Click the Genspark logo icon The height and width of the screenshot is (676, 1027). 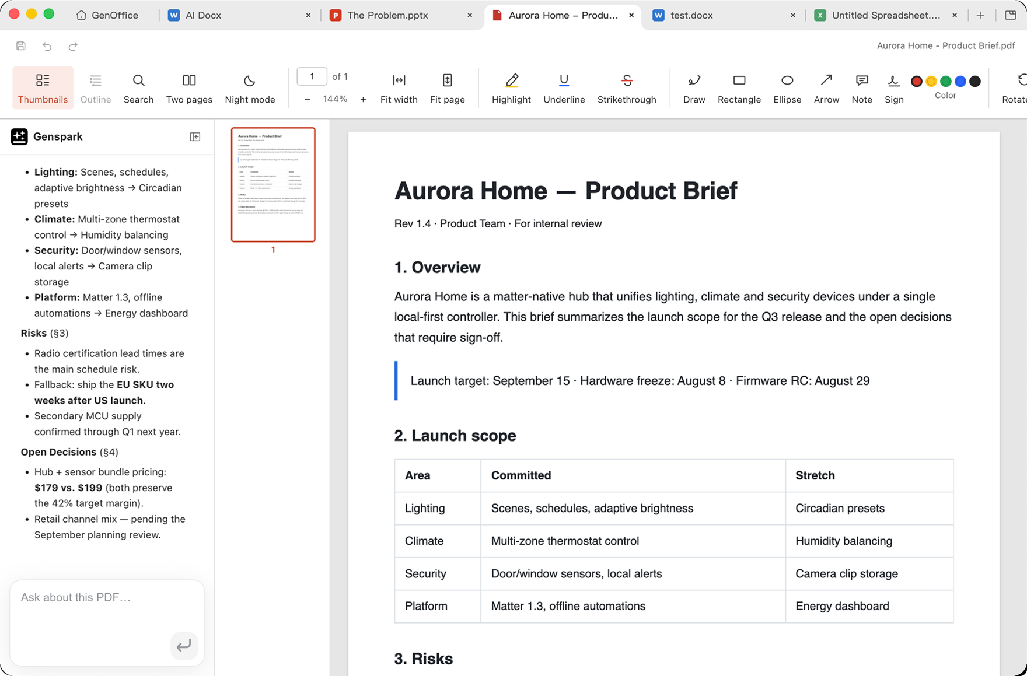click(x=19, y=136)
